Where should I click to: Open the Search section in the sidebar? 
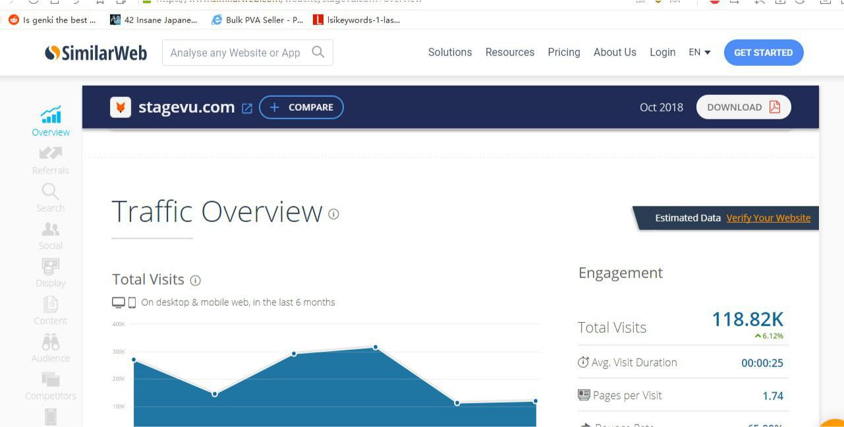point(51,198)
